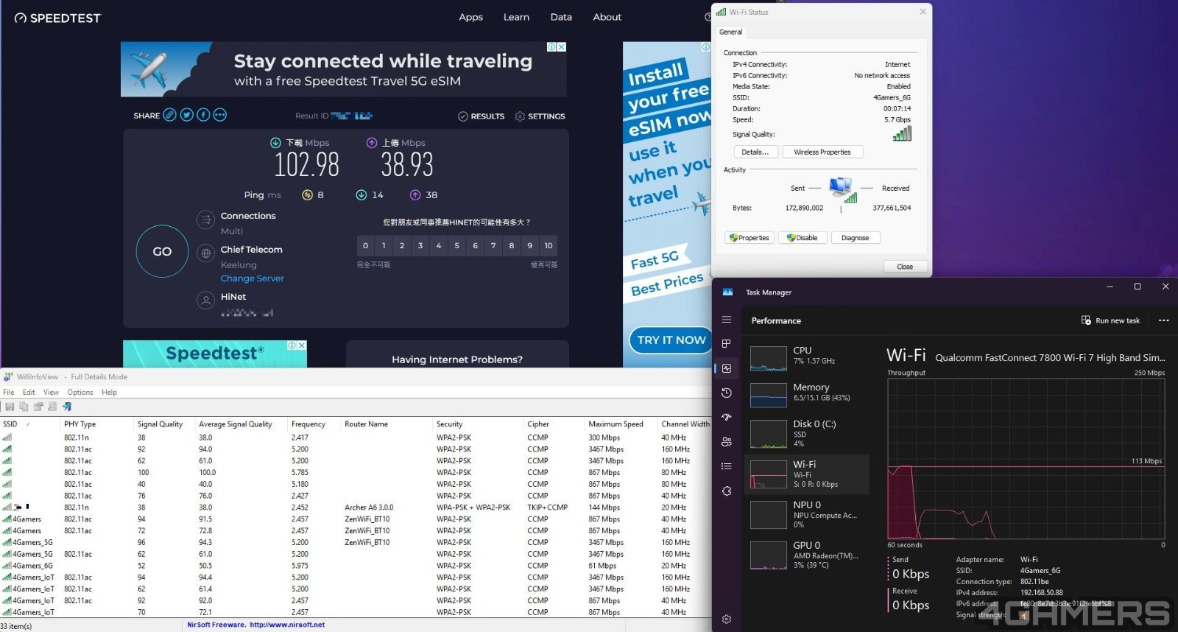
Task: Open Startup apps in Task Manager sidebar
Action: click(x=727, y=417)
